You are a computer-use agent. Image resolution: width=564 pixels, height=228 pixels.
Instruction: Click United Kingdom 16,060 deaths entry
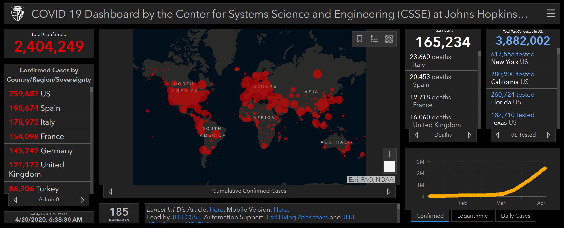point(441,120)
